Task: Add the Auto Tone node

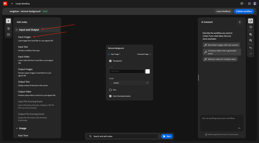Action: 23,135
